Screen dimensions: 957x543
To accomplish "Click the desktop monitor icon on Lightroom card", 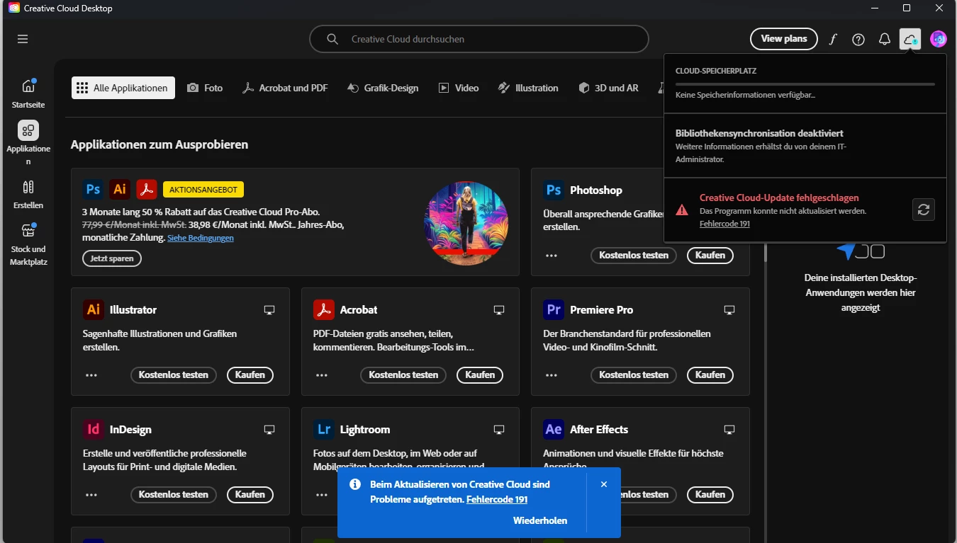I will pos(499,430).
